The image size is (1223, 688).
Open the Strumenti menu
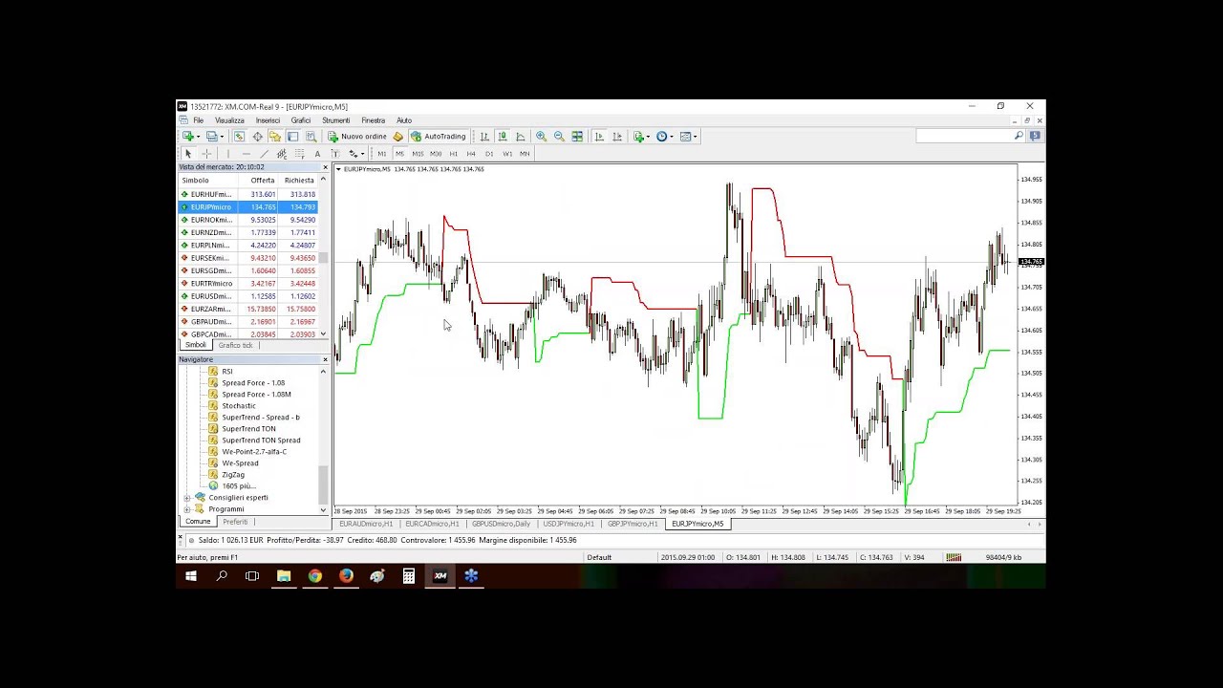[x=335, y=120]
